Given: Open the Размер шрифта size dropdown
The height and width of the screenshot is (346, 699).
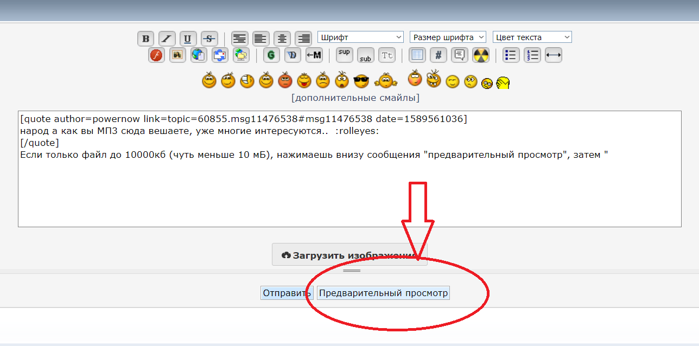Looking at the screenshot, I should 448,37.
